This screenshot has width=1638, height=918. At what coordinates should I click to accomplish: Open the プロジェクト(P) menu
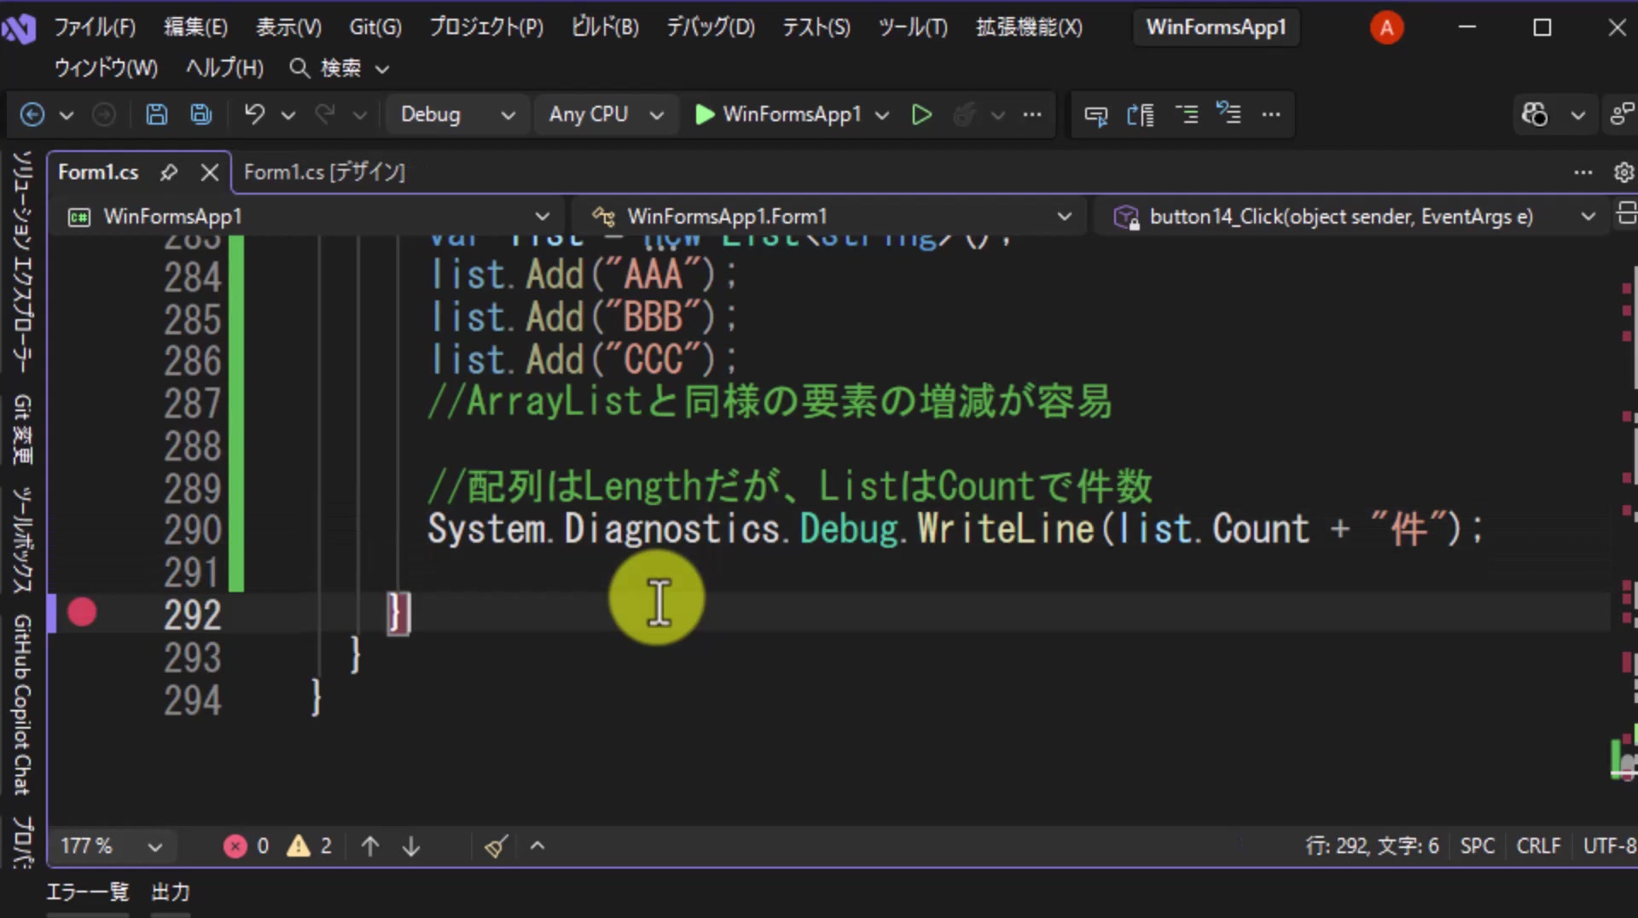coord(486,27)
